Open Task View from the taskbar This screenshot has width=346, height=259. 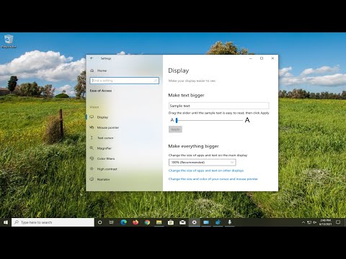point(112,222)
